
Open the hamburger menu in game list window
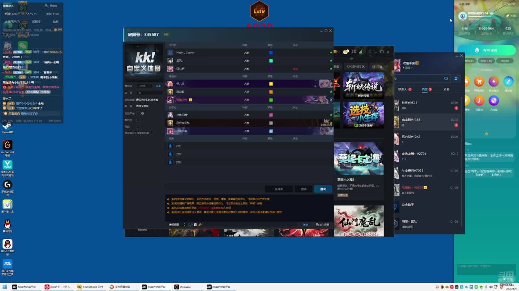[x=369, y=52]
